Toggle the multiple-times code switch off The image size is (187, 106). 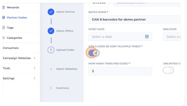point(94,53)
